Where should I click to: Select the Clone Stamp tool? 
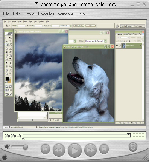tap(7, 52)
